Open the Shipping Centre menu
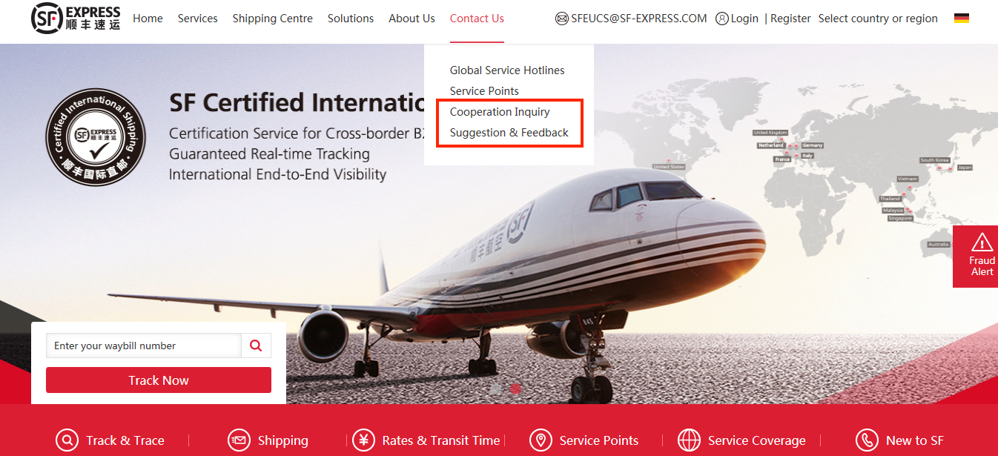Screen dimensions: 998x456 click(272, 19)
